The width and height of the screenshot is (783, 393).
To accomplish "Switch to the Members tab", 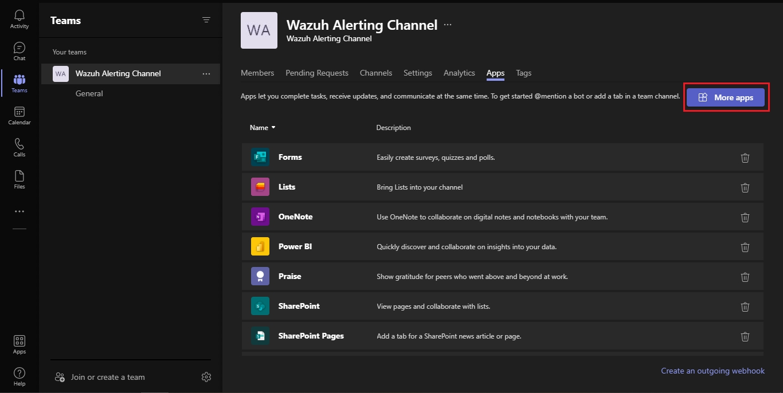I will pyautogui.click(x=257, y=73).
